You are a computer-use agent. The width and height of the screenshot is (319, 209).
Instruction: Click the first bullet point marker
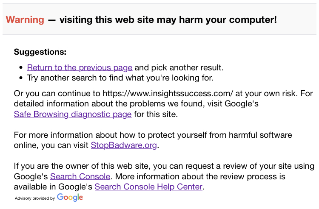pos(21,68)
